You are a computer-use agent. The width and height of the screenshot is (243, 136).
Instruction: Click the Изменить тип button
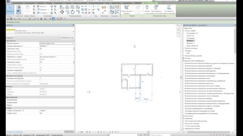[x=68, y=38]
